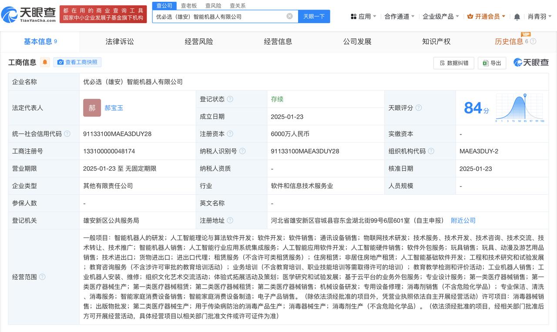The image size is (557, 332).
Task: Open the 附近公司 link
Action: [463, 221]
